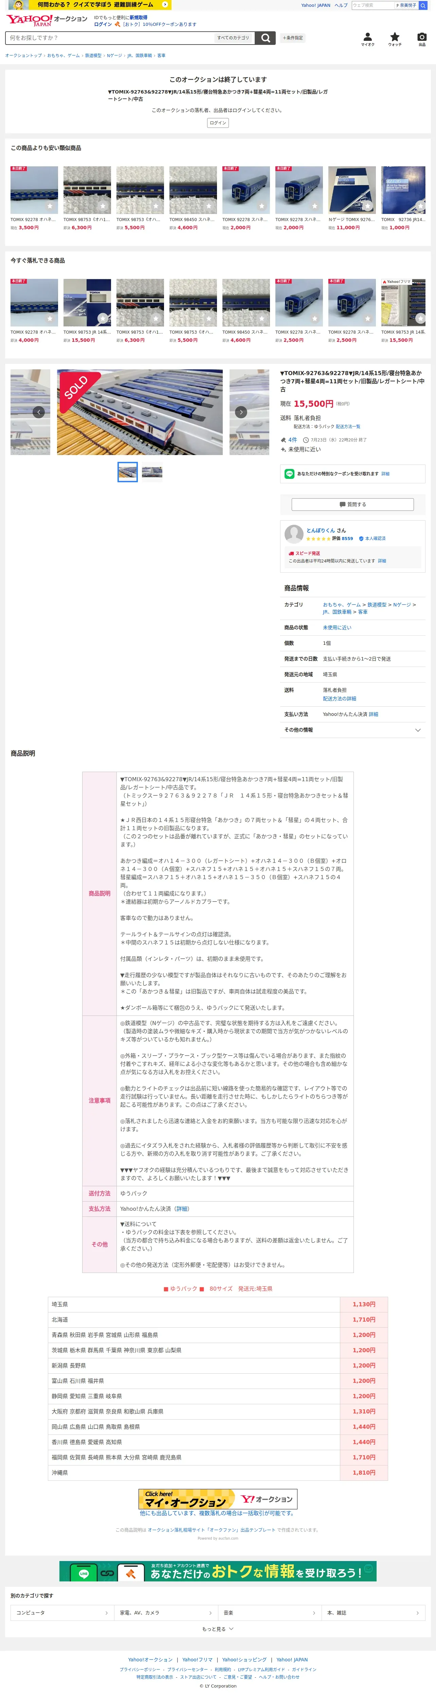Screen dimensions: 436x1694
Task: Click the 4件 bid count link
Action: pos(292,440)
